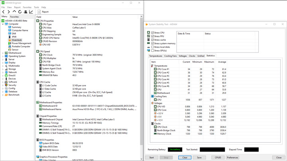Click the Report toolbar button

tap(43, 12)
